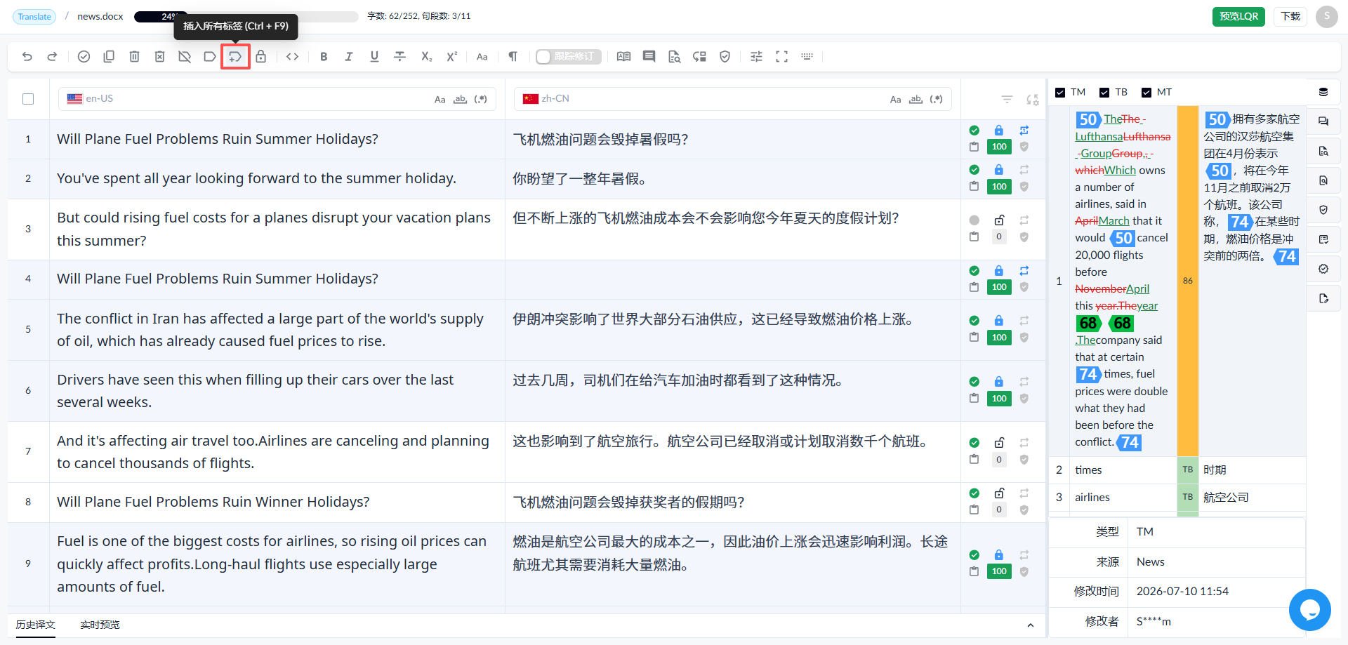Toggle the track changes switch
The image size is (1348, 645).
pyautogui.click(x=568, y=57)
